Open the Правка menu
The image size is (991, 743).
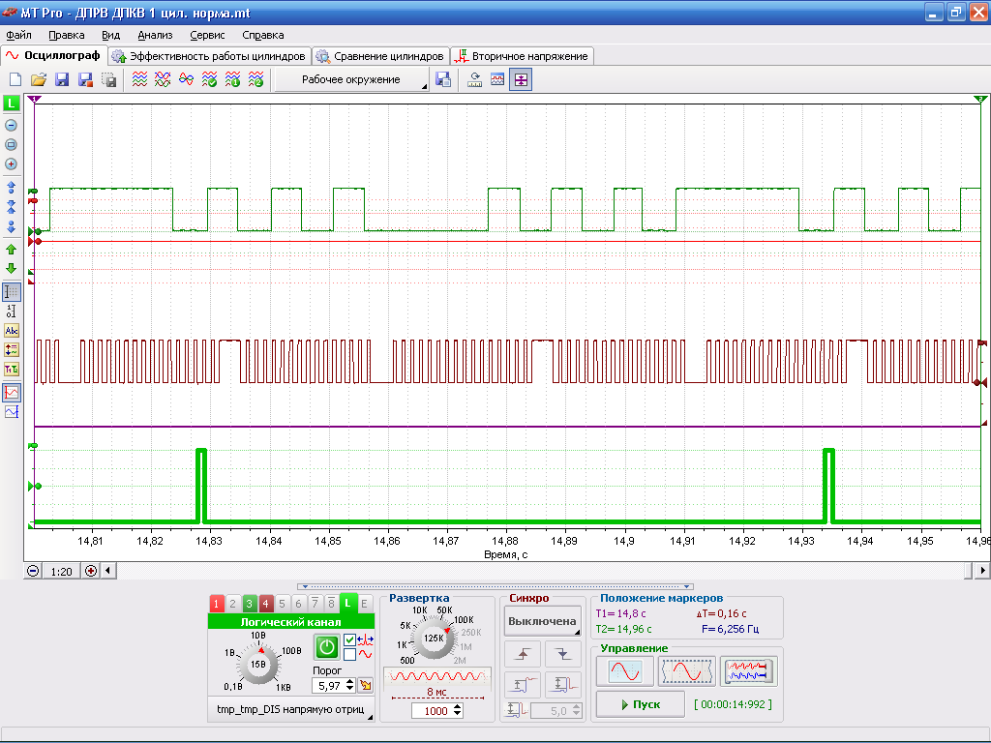[67, 36]
